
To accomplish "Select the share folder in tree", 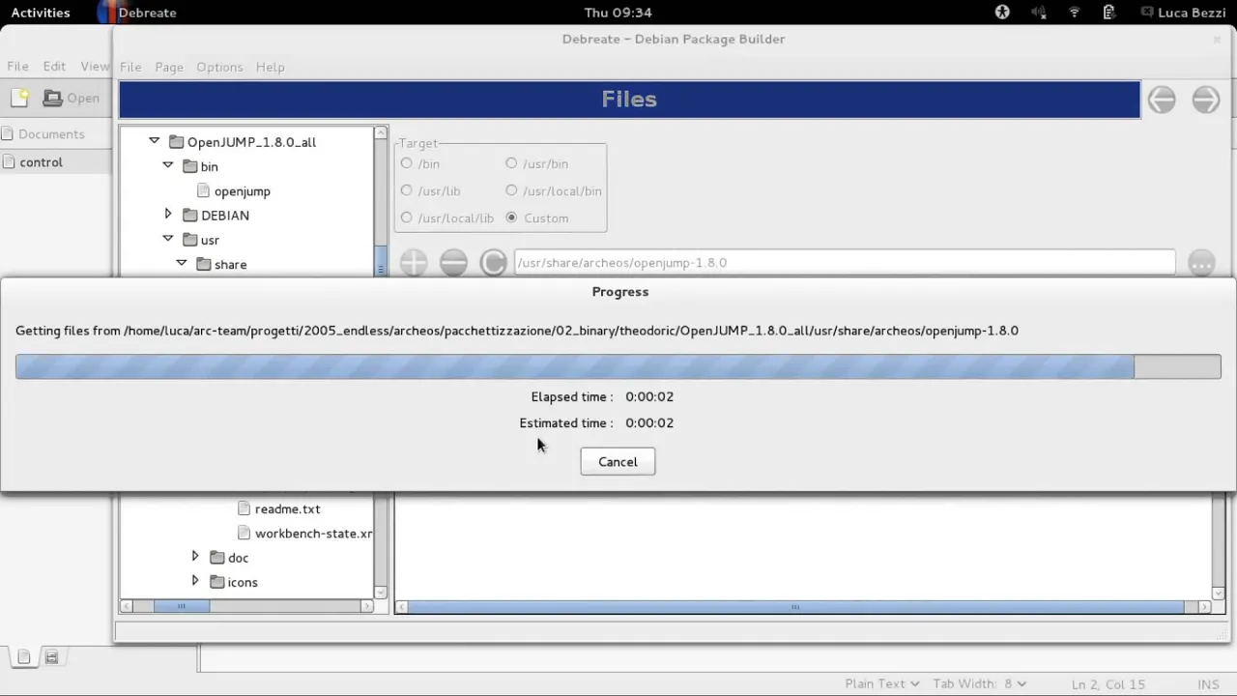I will pyautogui.click(x=230, y=265).
